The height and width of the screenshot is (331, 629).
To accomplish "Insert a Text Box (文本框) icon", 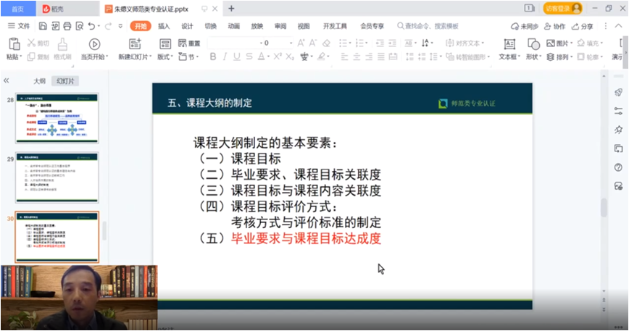I will [508, 44].
